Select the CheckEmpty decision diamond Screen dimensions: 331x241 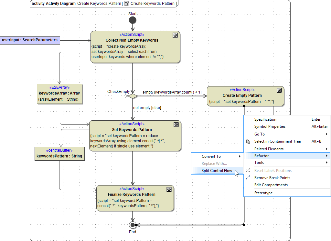point(133,96)
